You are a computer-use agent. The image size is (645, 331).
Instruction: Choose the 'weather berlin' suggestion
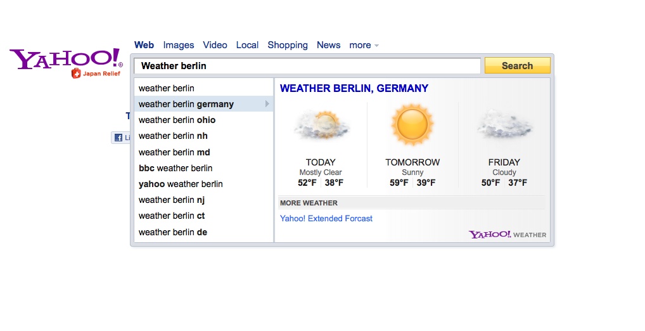click(203, 88)
